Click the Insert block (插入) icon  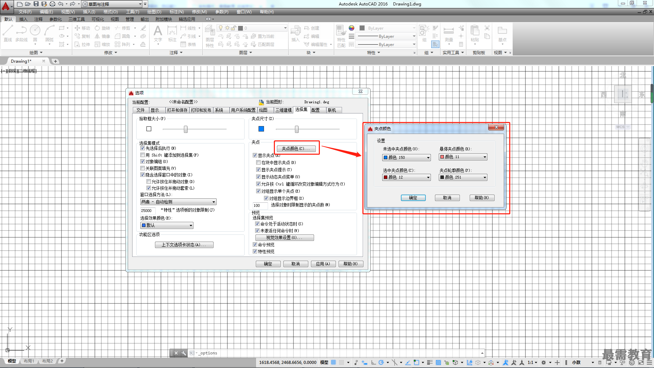click(295, 34)
